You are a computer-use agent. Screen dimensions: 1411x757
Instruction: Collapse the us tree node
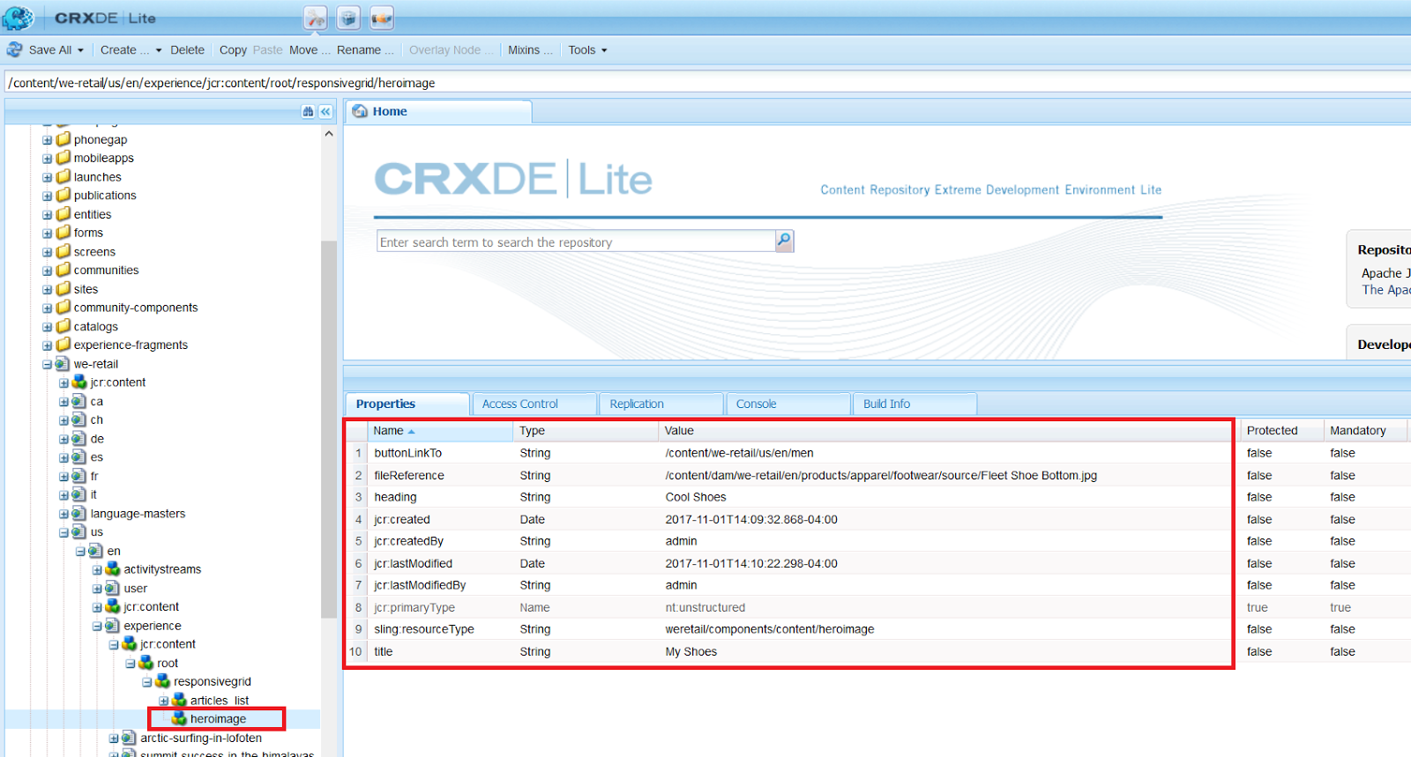64,532
